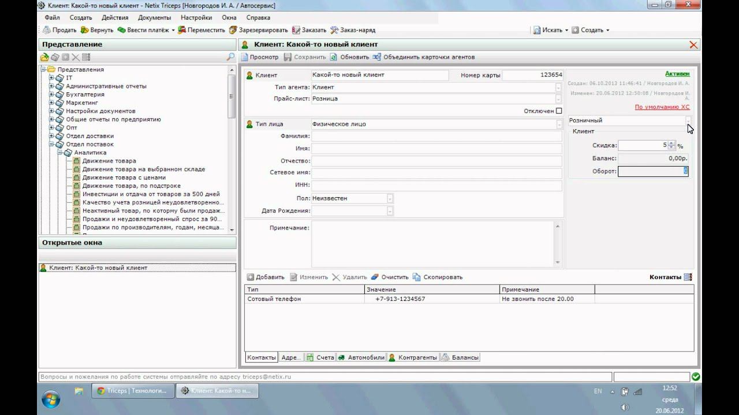Click the green status icon in status bar

tap(696, 377)
